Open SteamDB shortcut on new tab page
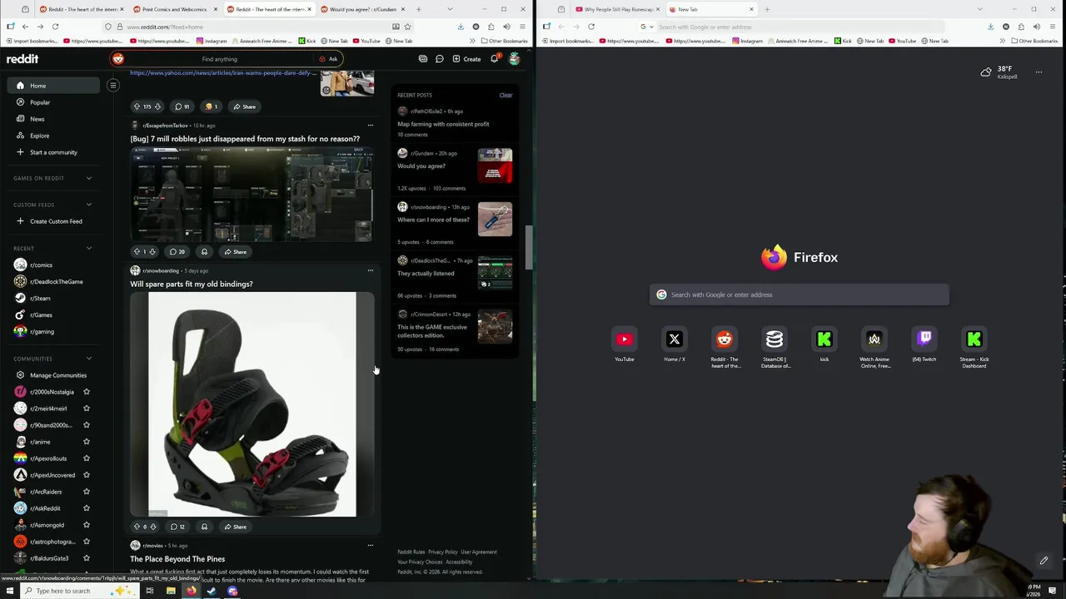This screenshot has height=599, width=1066. click(775, 348)
